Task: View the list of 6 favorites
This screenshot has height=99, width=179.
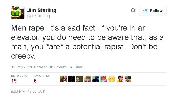Action: tap(42, 79)
